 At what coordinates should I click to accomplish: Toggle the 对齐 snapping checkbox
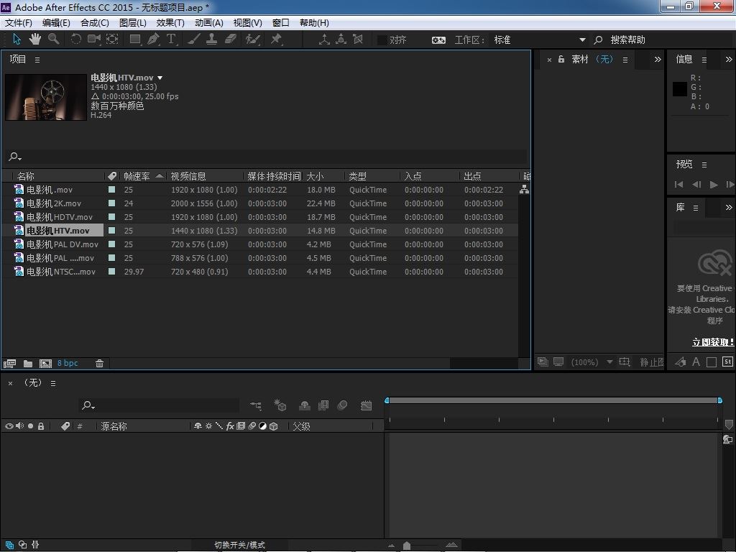(x=382, y=40)
